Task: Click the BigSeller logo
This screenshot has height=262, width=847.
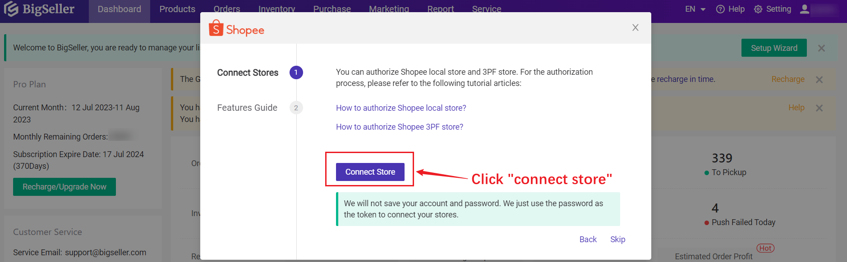Action: point(39,9)
